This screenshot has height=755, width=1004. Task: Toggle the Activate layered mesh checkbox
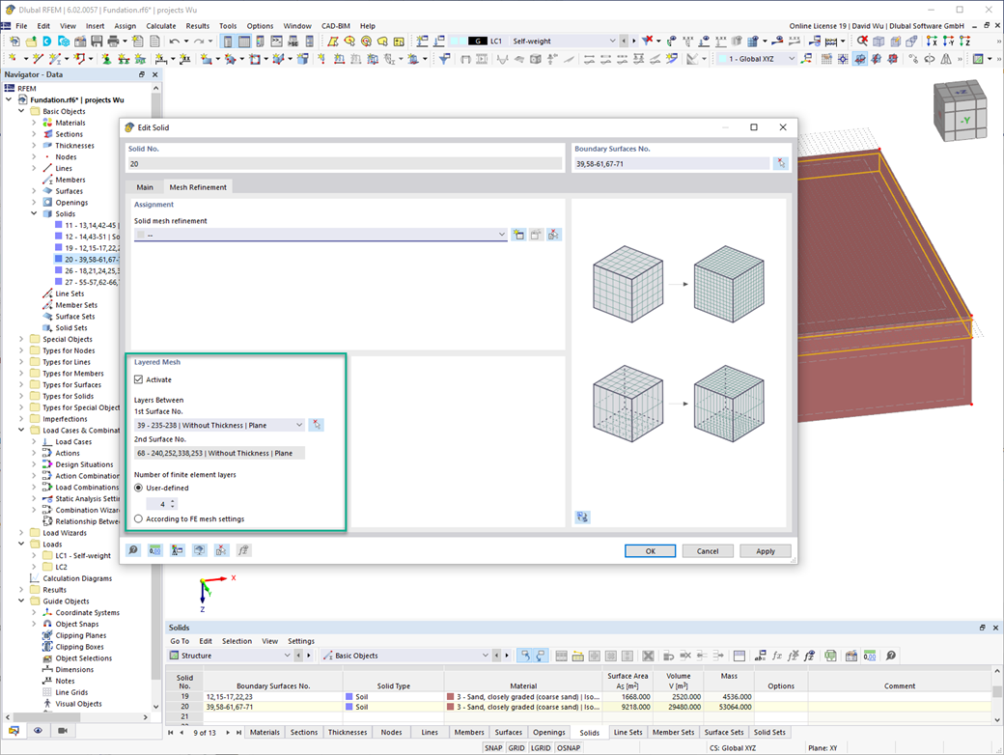(x=138, y=379)
